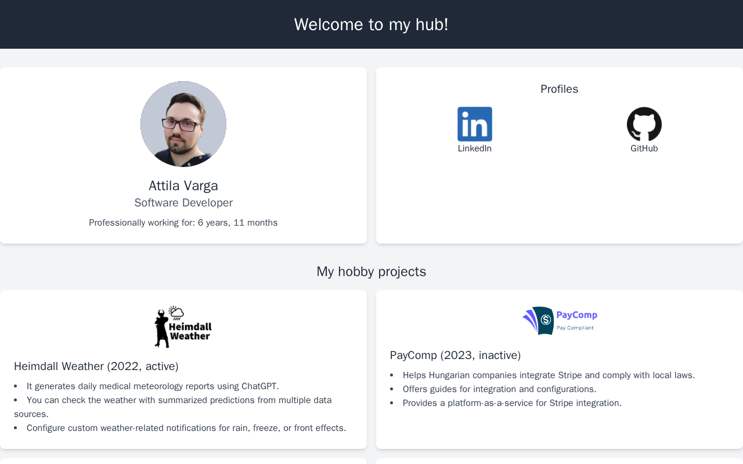Screen dimensions: 743x464
Task: Click the PayComp logo image
Action: click(x=560, y=321)
